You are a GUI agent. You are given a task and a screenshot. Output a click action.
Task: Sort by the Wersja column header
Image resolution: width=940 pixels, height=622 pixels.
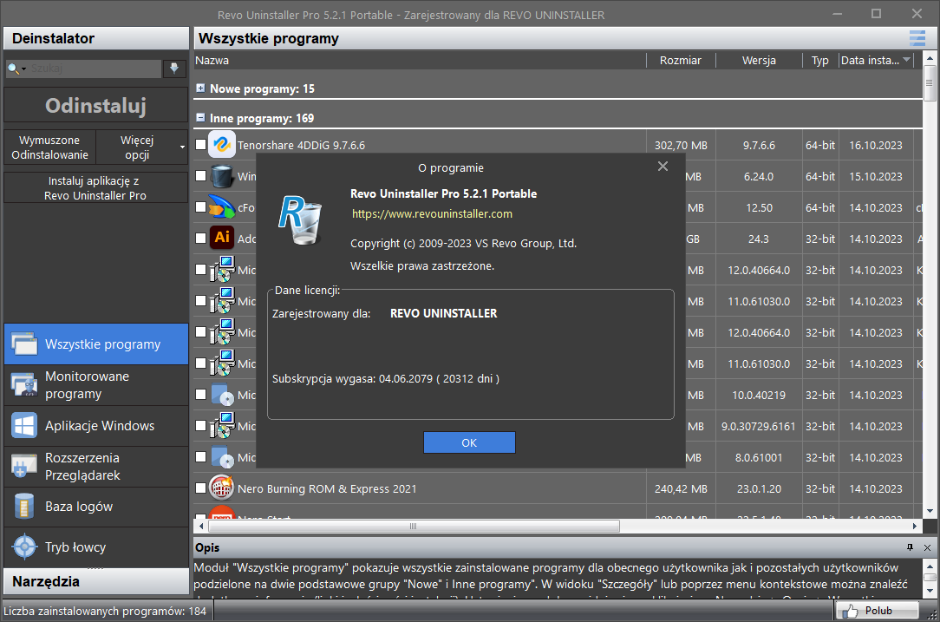coord(759,61)
